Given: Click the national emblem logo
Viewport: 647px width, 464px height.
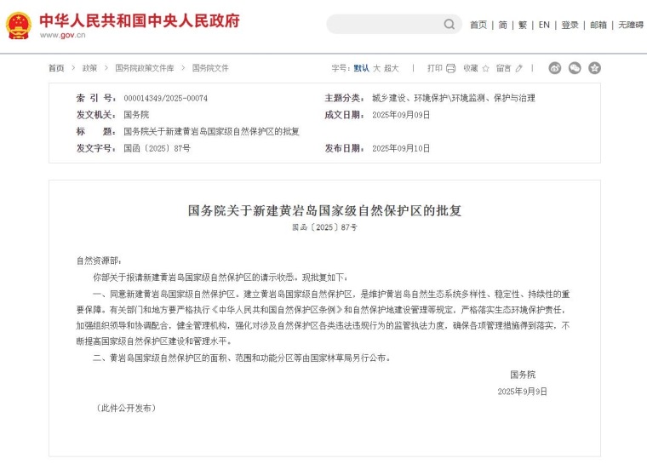Looking at the screenshot, I should [19, 26].
